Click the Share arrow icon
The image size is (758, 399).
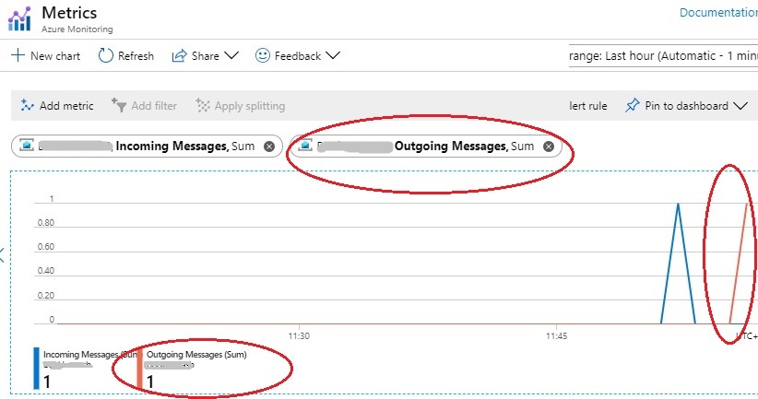pyautogui.click(x=179, y=56)
